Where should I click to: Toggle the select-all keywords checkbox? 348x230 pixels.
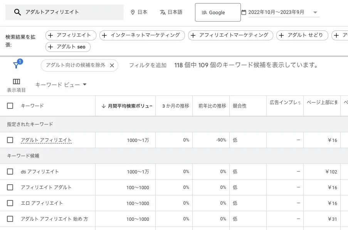pos(10,106)
